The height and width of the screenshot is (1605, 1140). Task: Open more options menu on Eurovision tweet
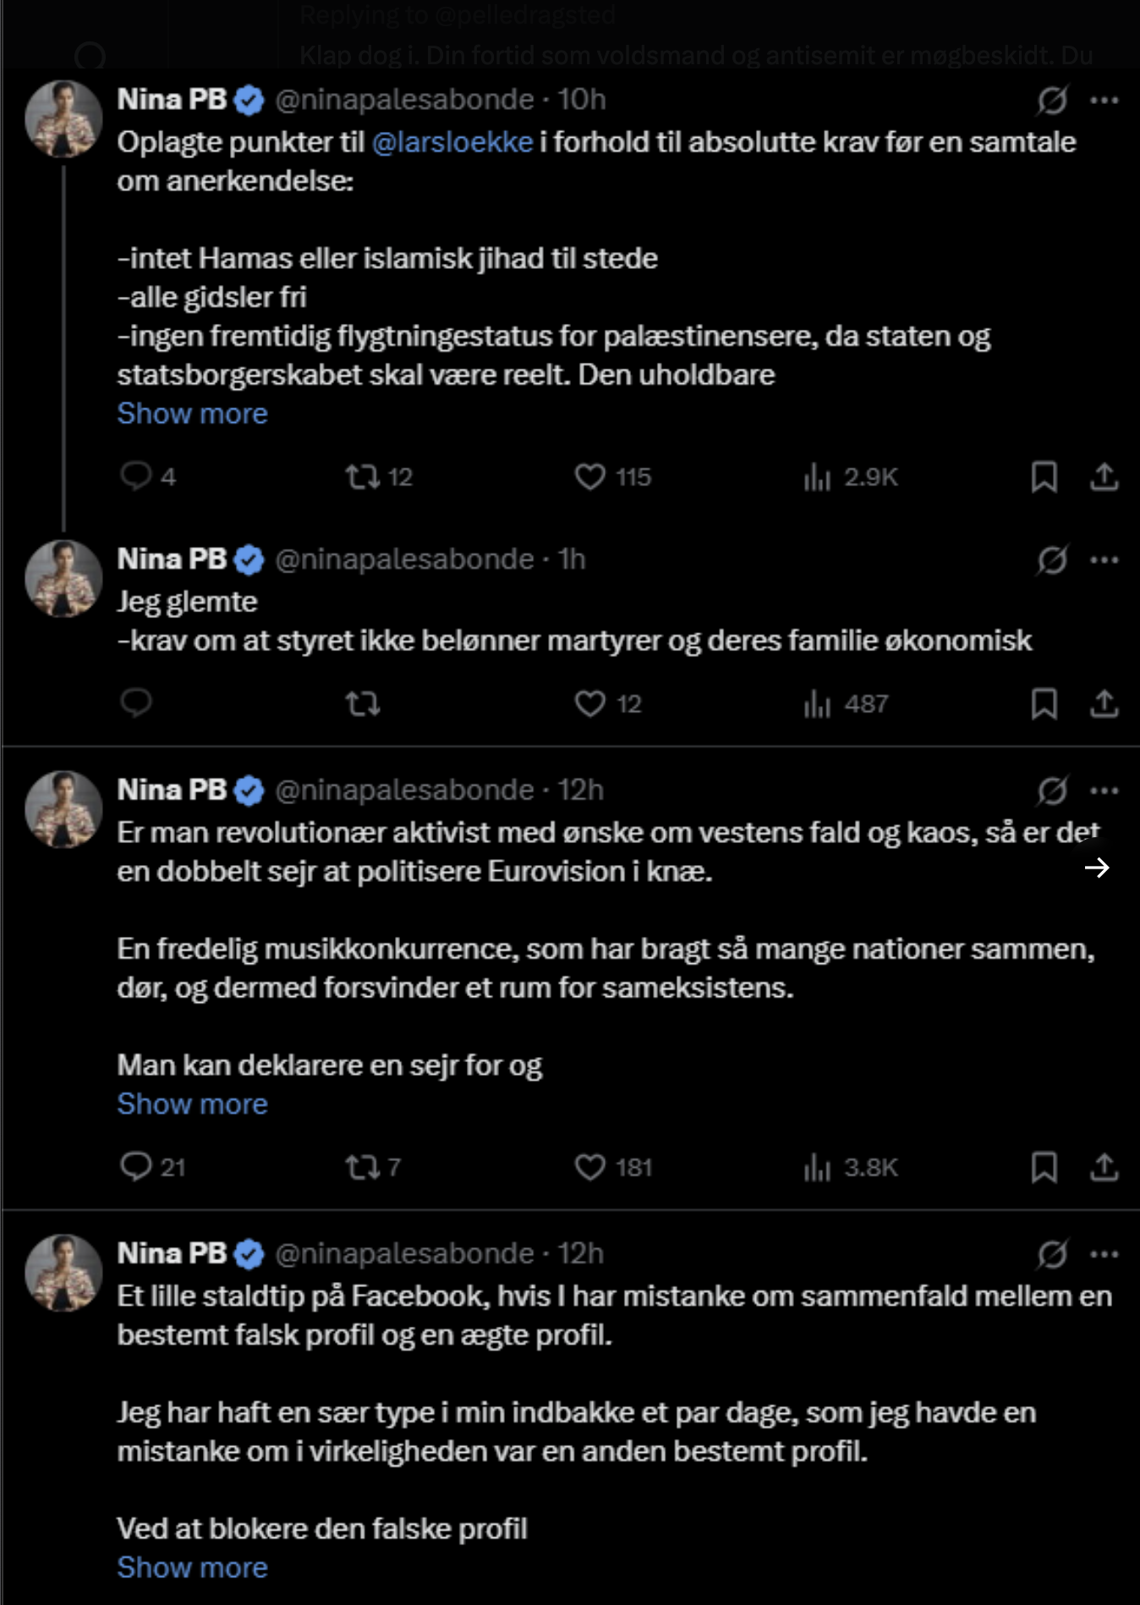pyautogui.click(x=1104, y=791)
